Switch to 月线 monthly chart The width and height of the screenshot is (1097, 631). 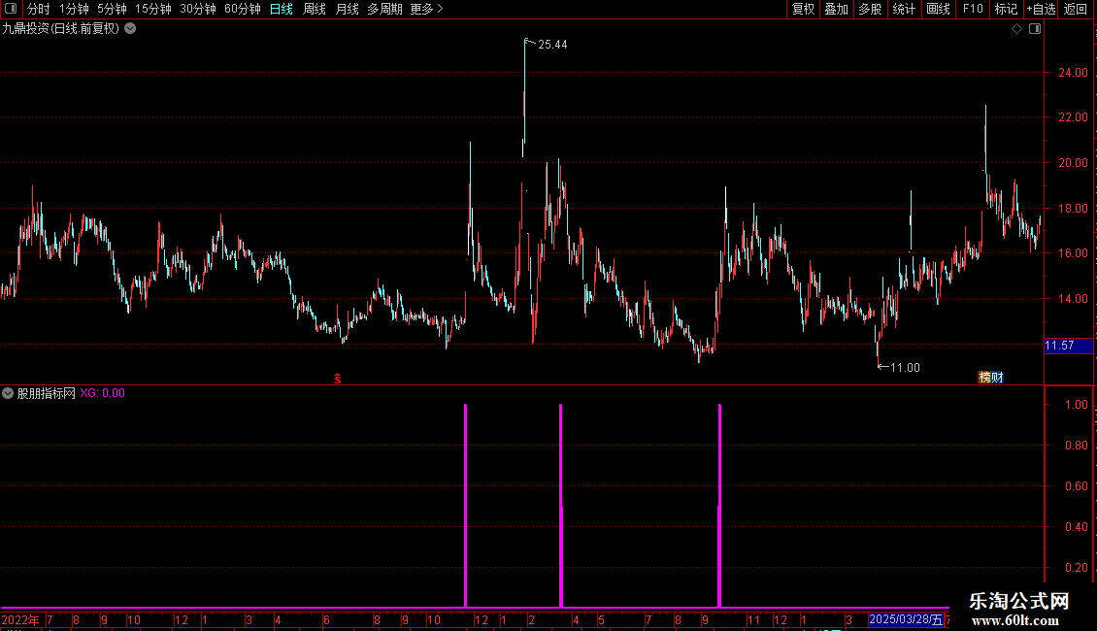(347, 9)
